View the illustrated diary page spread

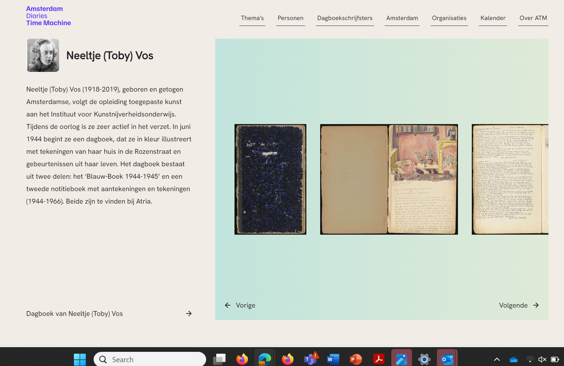389,179
